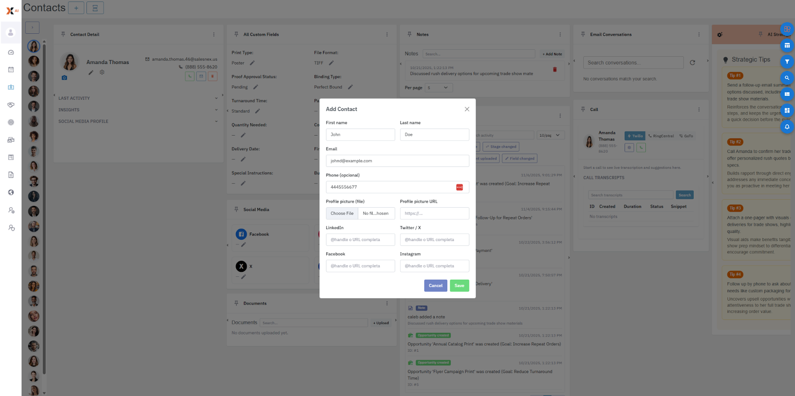This screenshot has height=396, width=795.
Task: Click the red password manager icon in Phone field
Action: coord(459,187)
